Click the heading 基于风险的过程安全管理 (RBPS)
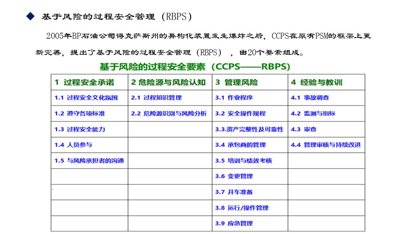This screenshot has height=234, width=416. tap(116, 17)
